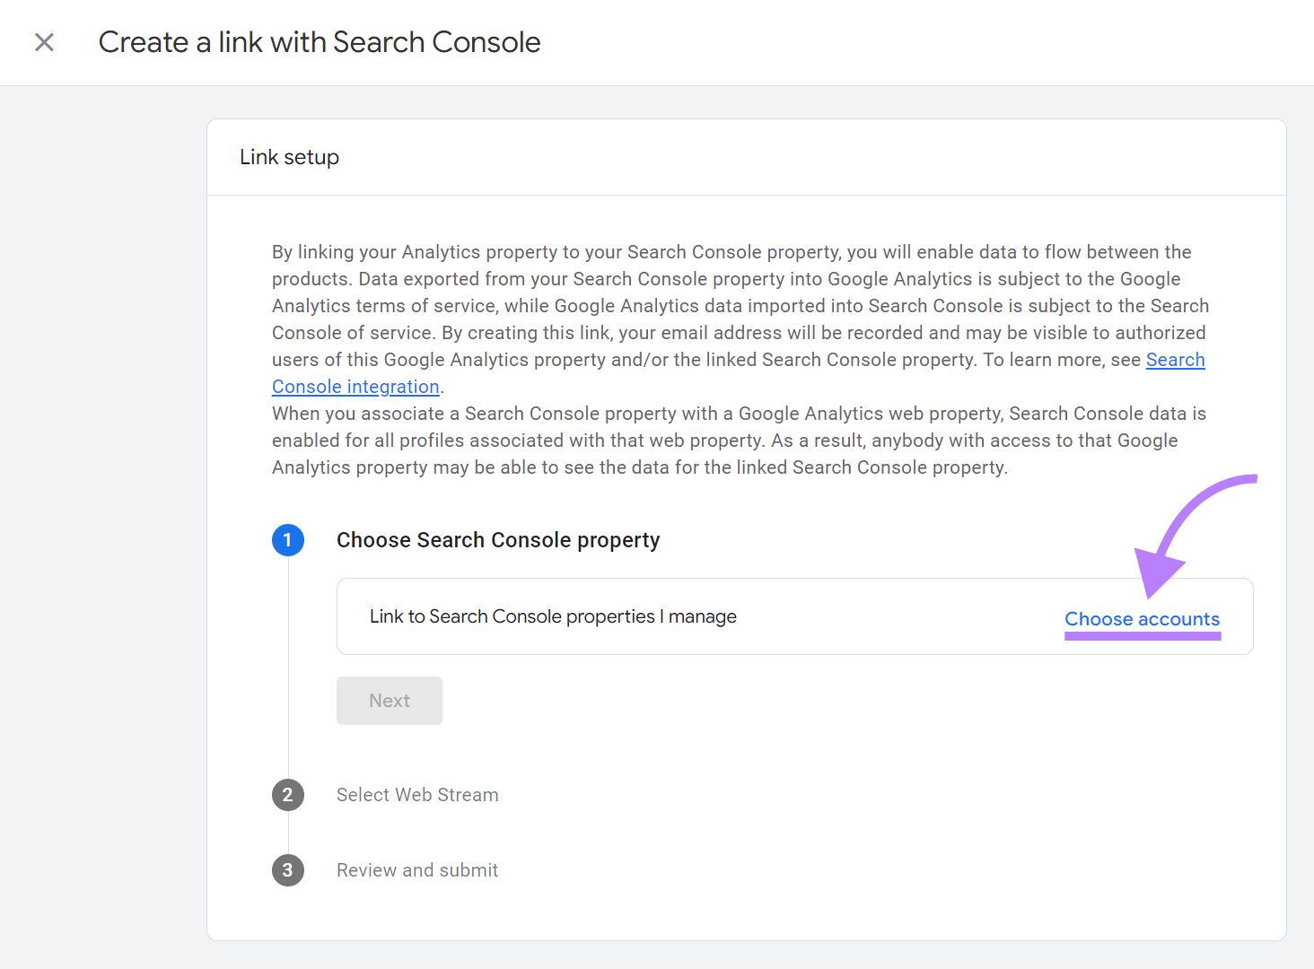1314x969 pixels.
Task: Select the Choose Search Console property heading
Action: (x=497, y=539)
